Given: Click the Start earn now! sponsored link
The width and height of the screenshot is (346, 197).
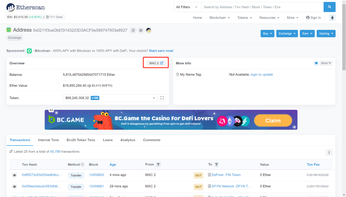Looking at the screenshot, I should point(161,51).
